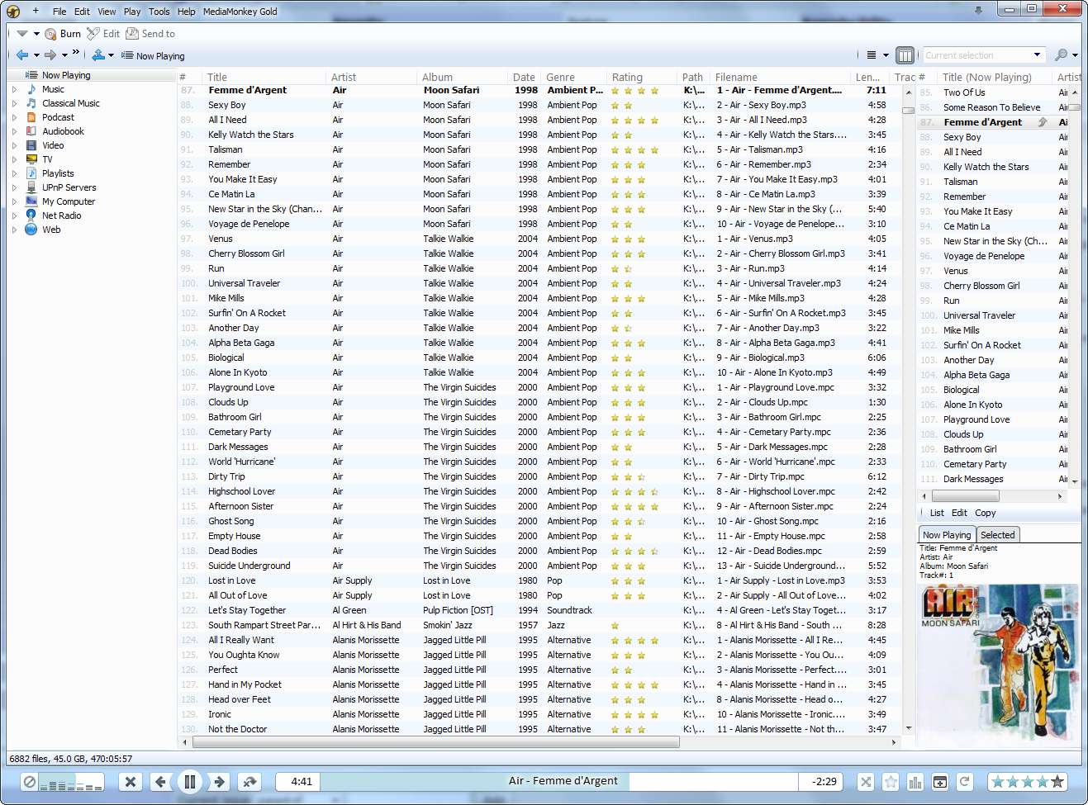Go to the previous track in player

(x=160, y=781)
